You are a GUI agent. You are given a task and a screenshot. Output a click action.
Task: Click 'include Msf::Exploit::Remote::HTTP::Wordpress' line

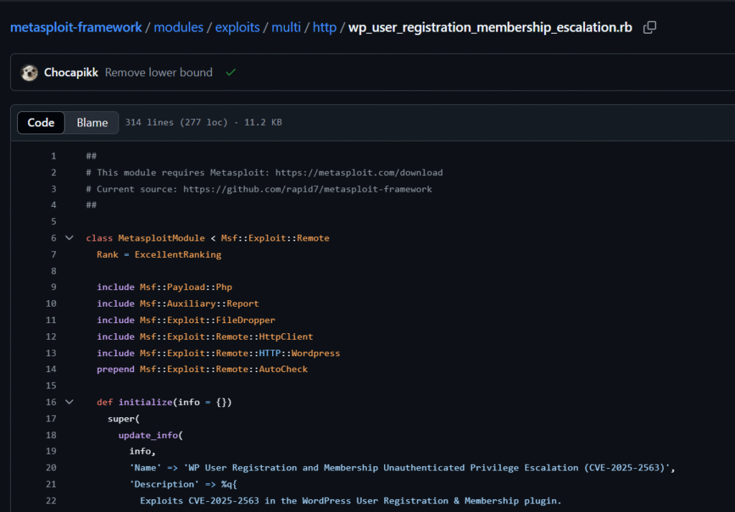(218, 353)
